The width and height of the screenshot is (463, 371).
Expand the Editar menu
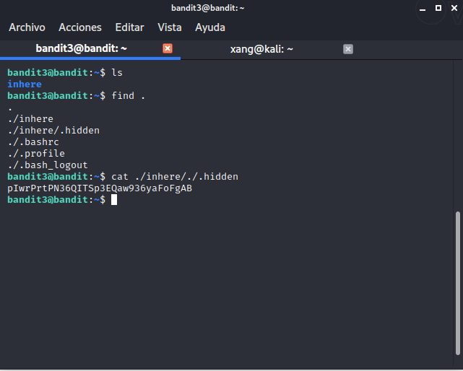[x=129, y=27]
